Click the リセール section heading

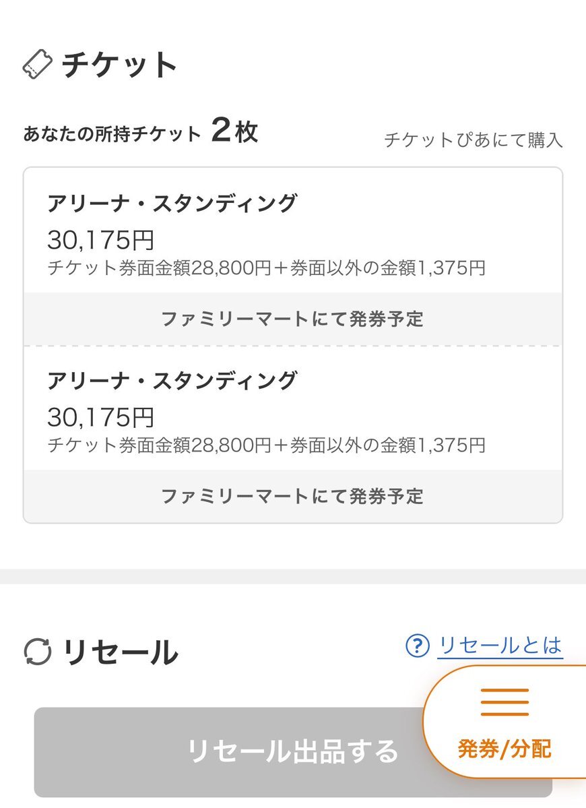[x=121, y=652]
